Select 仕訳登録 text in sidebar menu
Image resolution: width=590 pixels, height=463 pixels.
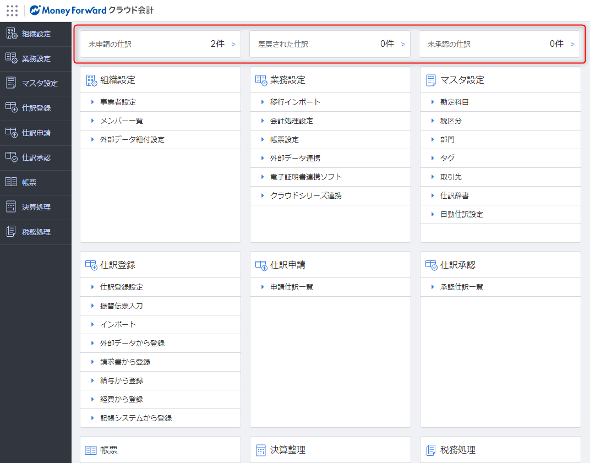click(x=36, y=108)
